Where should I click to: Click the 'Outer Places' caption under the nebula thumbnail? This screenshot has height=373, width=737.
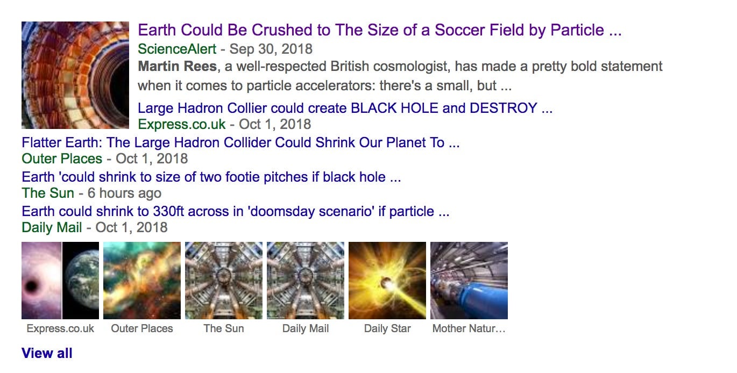click(x=142, y=328)
